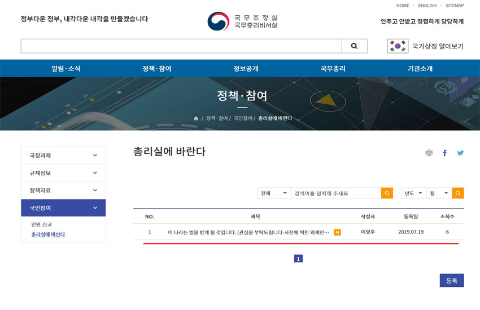Open the 알림·소식 navigation menu
Viewport: 480px width, 310px height.
[66, 69]
